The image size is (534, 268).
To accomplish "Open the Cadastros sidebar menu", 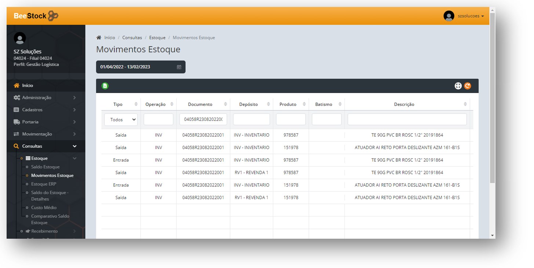I will pyautogui.click(x=46, y=110).
